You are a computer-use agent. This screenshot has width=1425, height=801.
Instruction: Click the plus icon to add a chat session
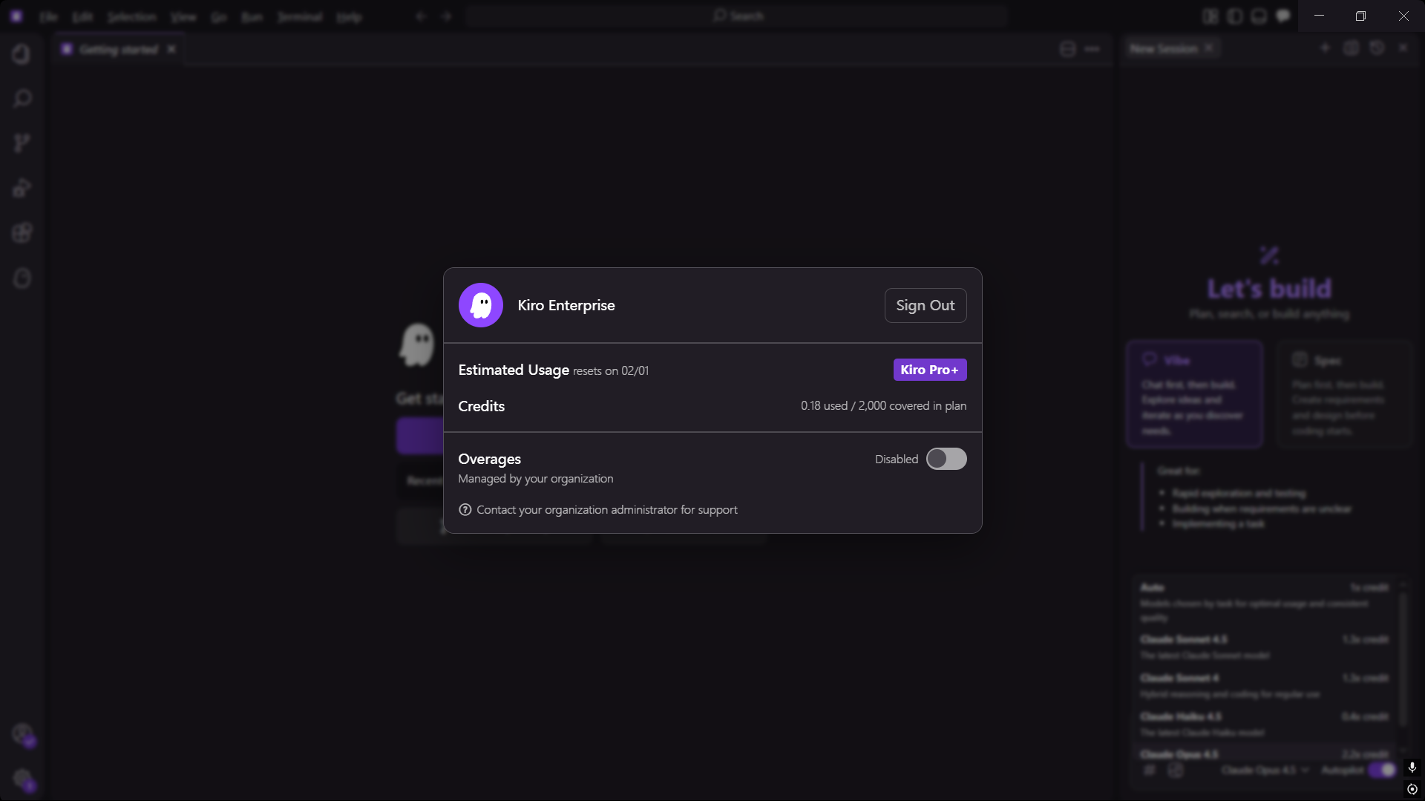pyautogui.click(x=1325, y=48)
